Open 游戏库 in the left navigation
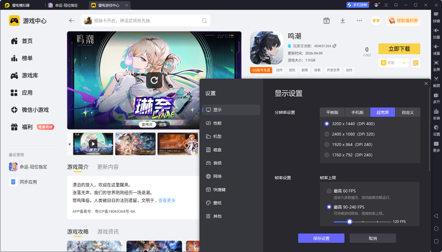This screenshot has height=252, width=442. click(30, 76)
